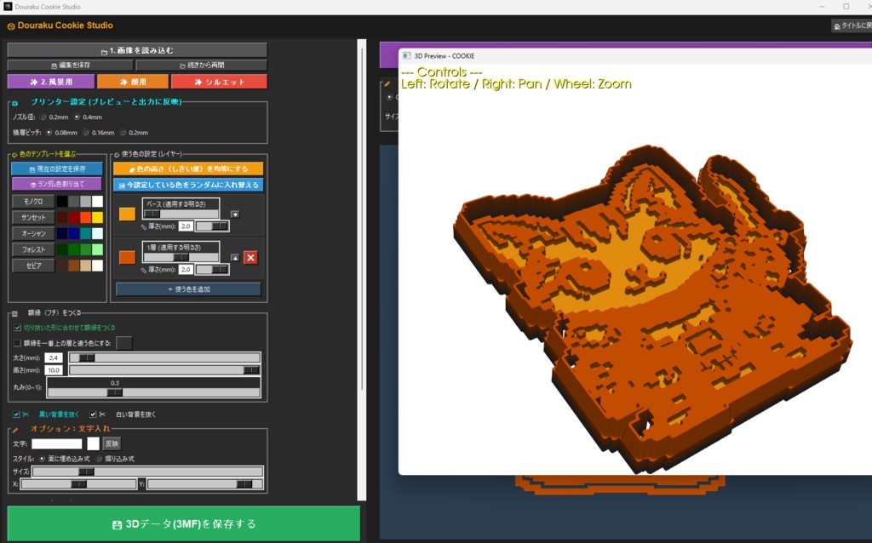Apply the 'モノクロ' color template
Image resolution: width=872 pixels, height=543 pixels.
tap(33, 201)
